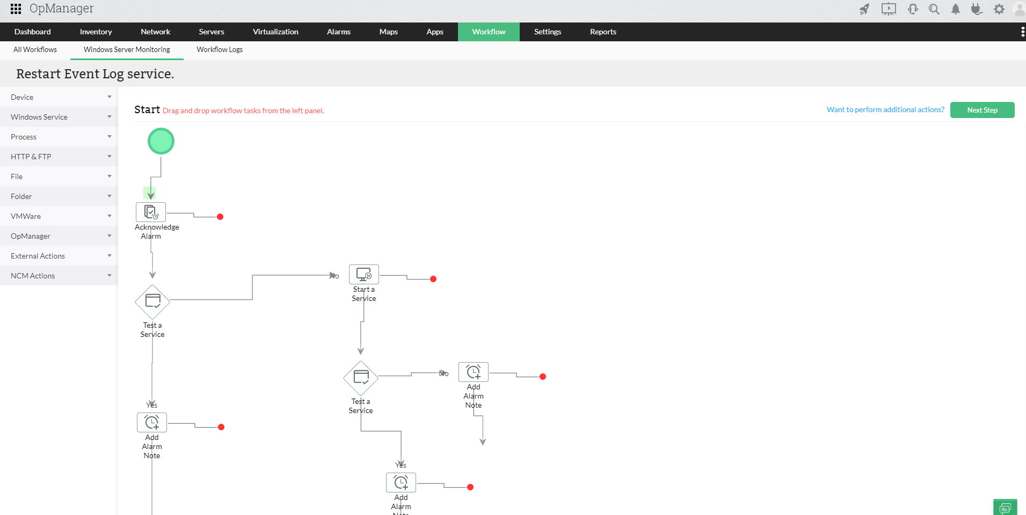Click the OpManager logo text

(62, 9)
